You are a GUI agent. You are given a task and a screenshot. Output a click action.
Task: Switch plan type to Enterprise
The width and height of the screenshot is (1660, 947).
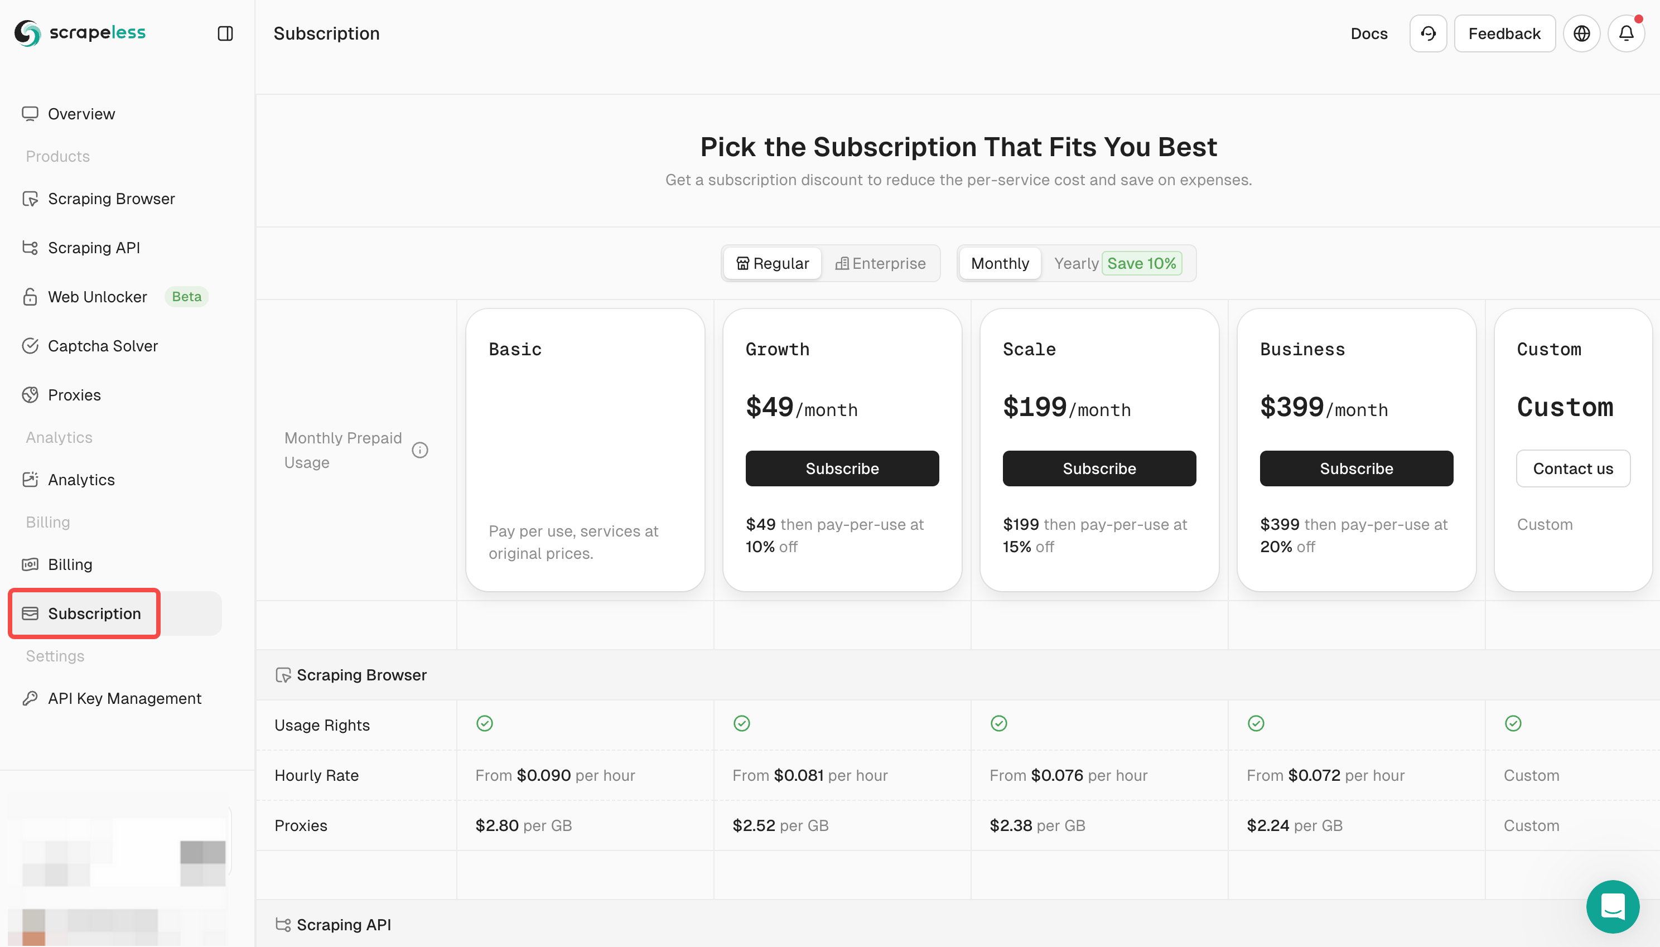(881, 263)
